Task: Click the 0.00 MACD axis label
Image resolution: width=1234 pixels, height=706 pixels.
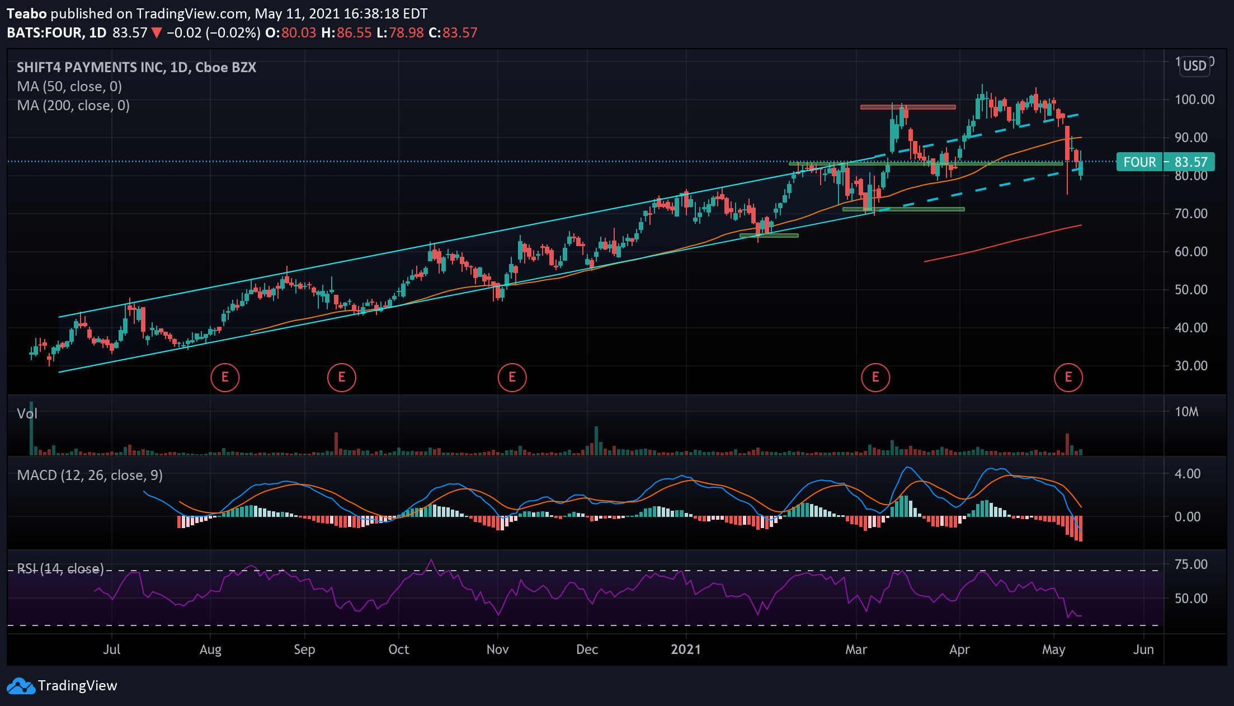Action: (1188, 517)
